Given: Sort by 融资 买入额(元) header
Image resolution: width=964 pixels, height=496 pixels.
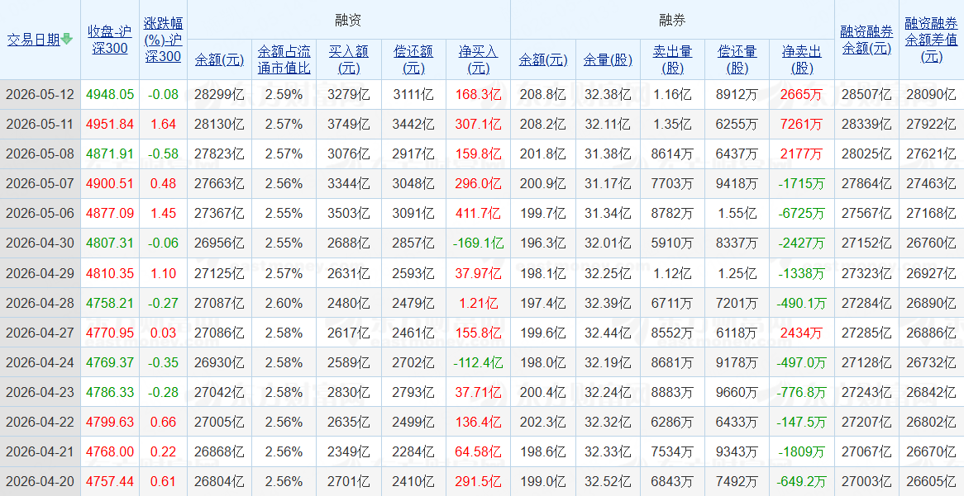Looking at the screenshot, I should pos(349,59).
